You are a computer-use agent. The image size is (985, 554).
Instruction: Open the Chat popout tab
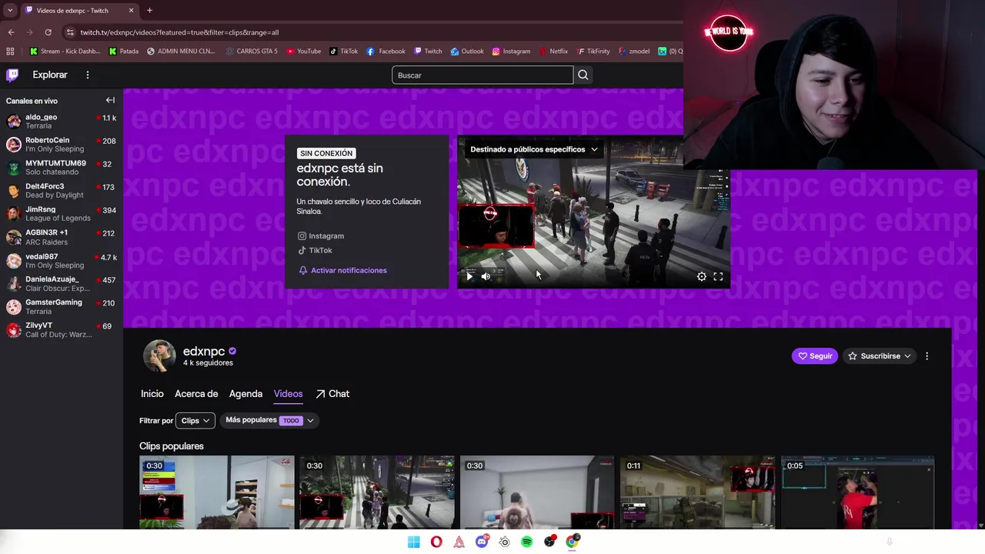(x=332, y=393)
